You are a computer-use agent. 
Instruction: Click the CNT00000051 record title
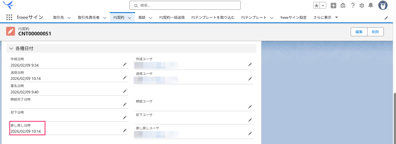[35, 34]
